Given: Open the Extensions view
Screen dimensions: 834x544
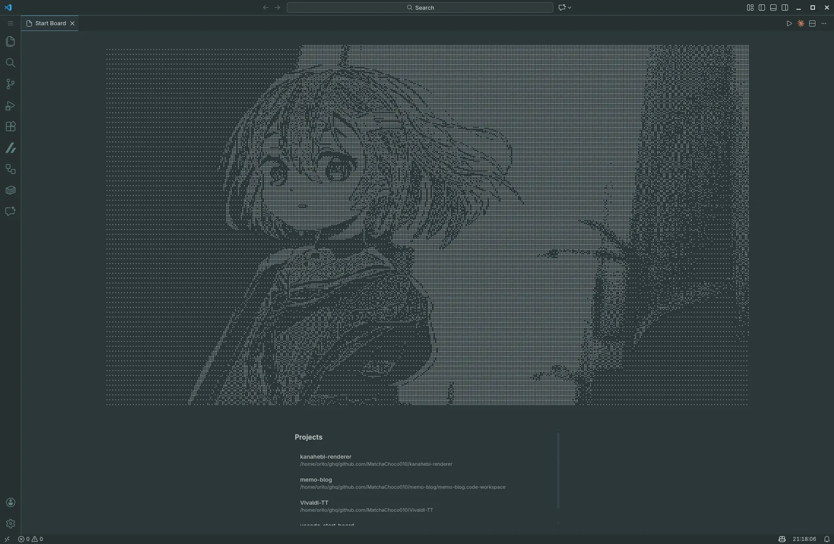Looking at the screenshot, I should point(10,126).
